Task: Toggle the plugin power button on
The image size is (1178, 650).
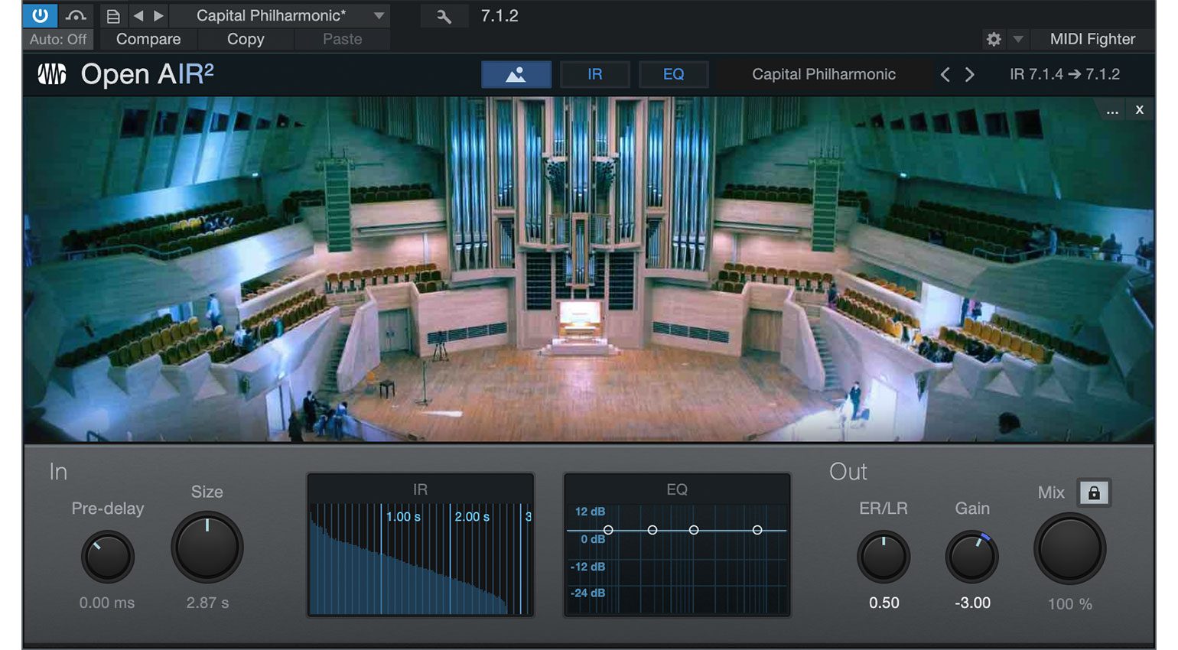Action: [40, 14]
